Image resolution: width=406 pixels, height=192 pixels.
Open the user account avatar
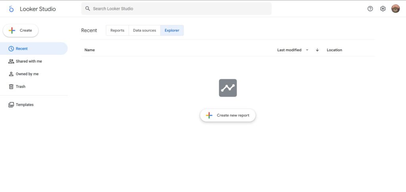[396, 9]
